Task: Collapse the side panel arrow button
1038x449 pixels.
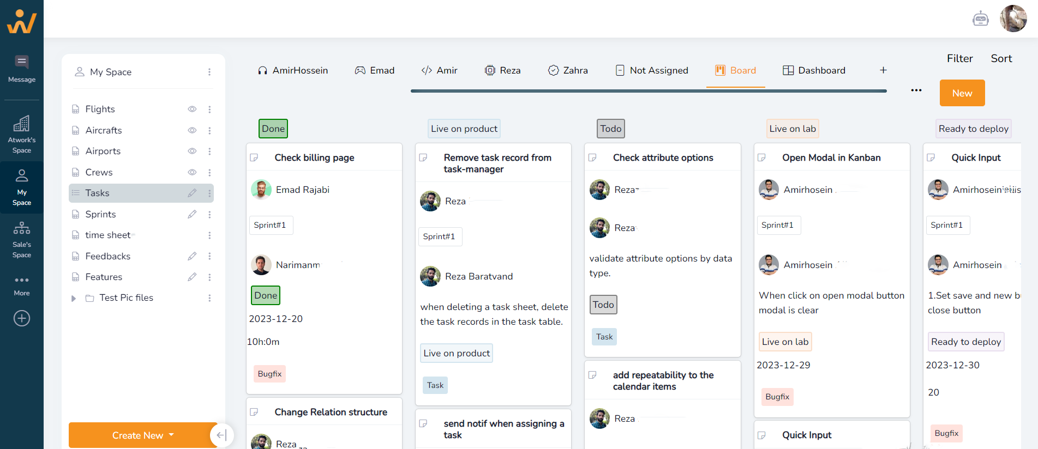Action: pyautogui.click(x=221, y=435)
